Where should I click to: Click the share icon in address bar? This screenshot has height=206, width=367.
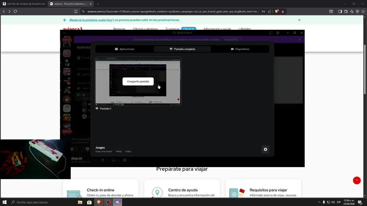270,11
